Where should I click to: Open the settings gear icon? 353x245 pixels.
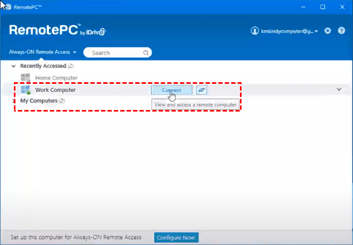coord(327,30)
